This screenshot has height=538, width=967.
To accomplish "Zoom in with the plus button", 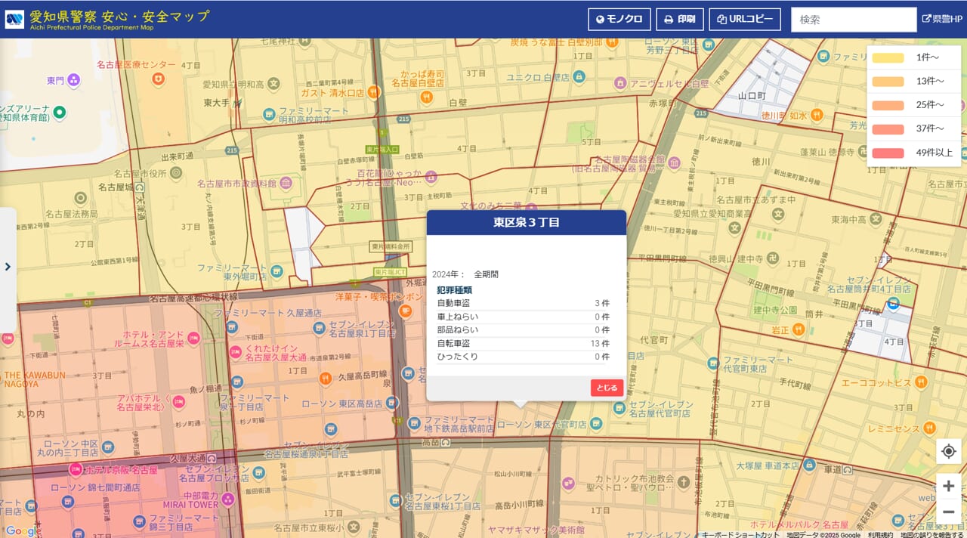I will (949, 486).
